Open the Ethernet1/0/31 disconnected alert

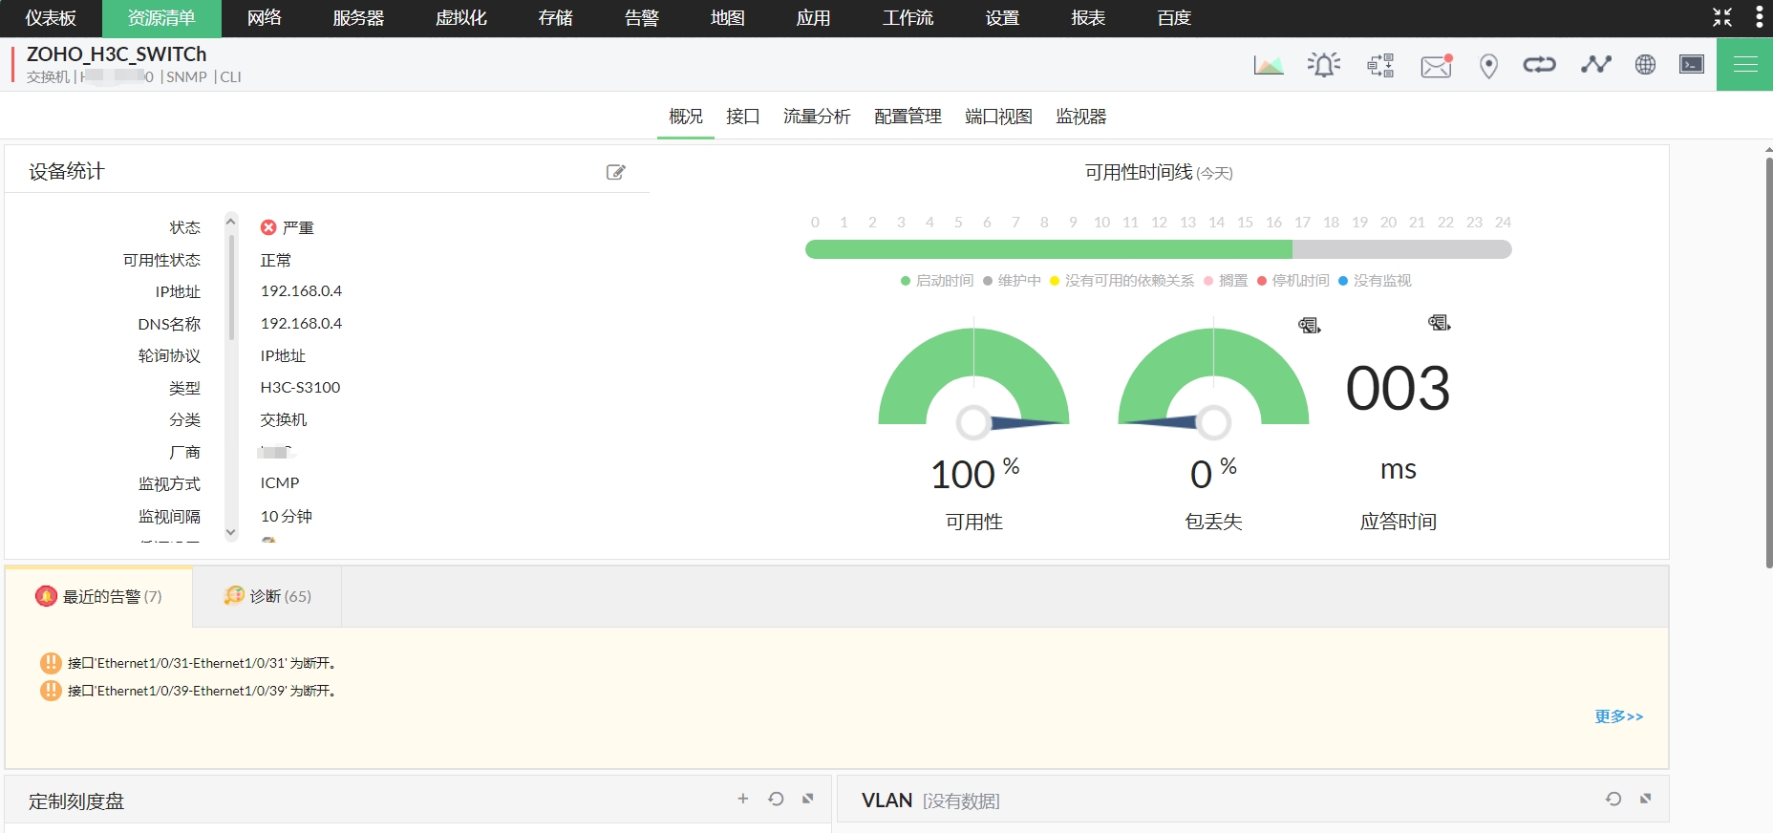click(203, 663)
